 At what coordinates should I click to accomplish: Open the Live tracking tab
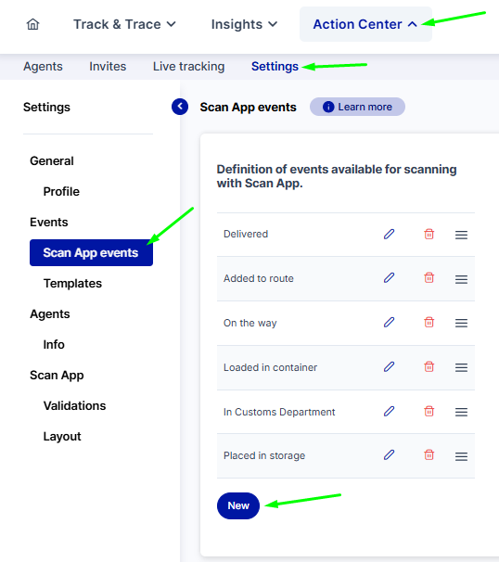[x=188, y=66]
